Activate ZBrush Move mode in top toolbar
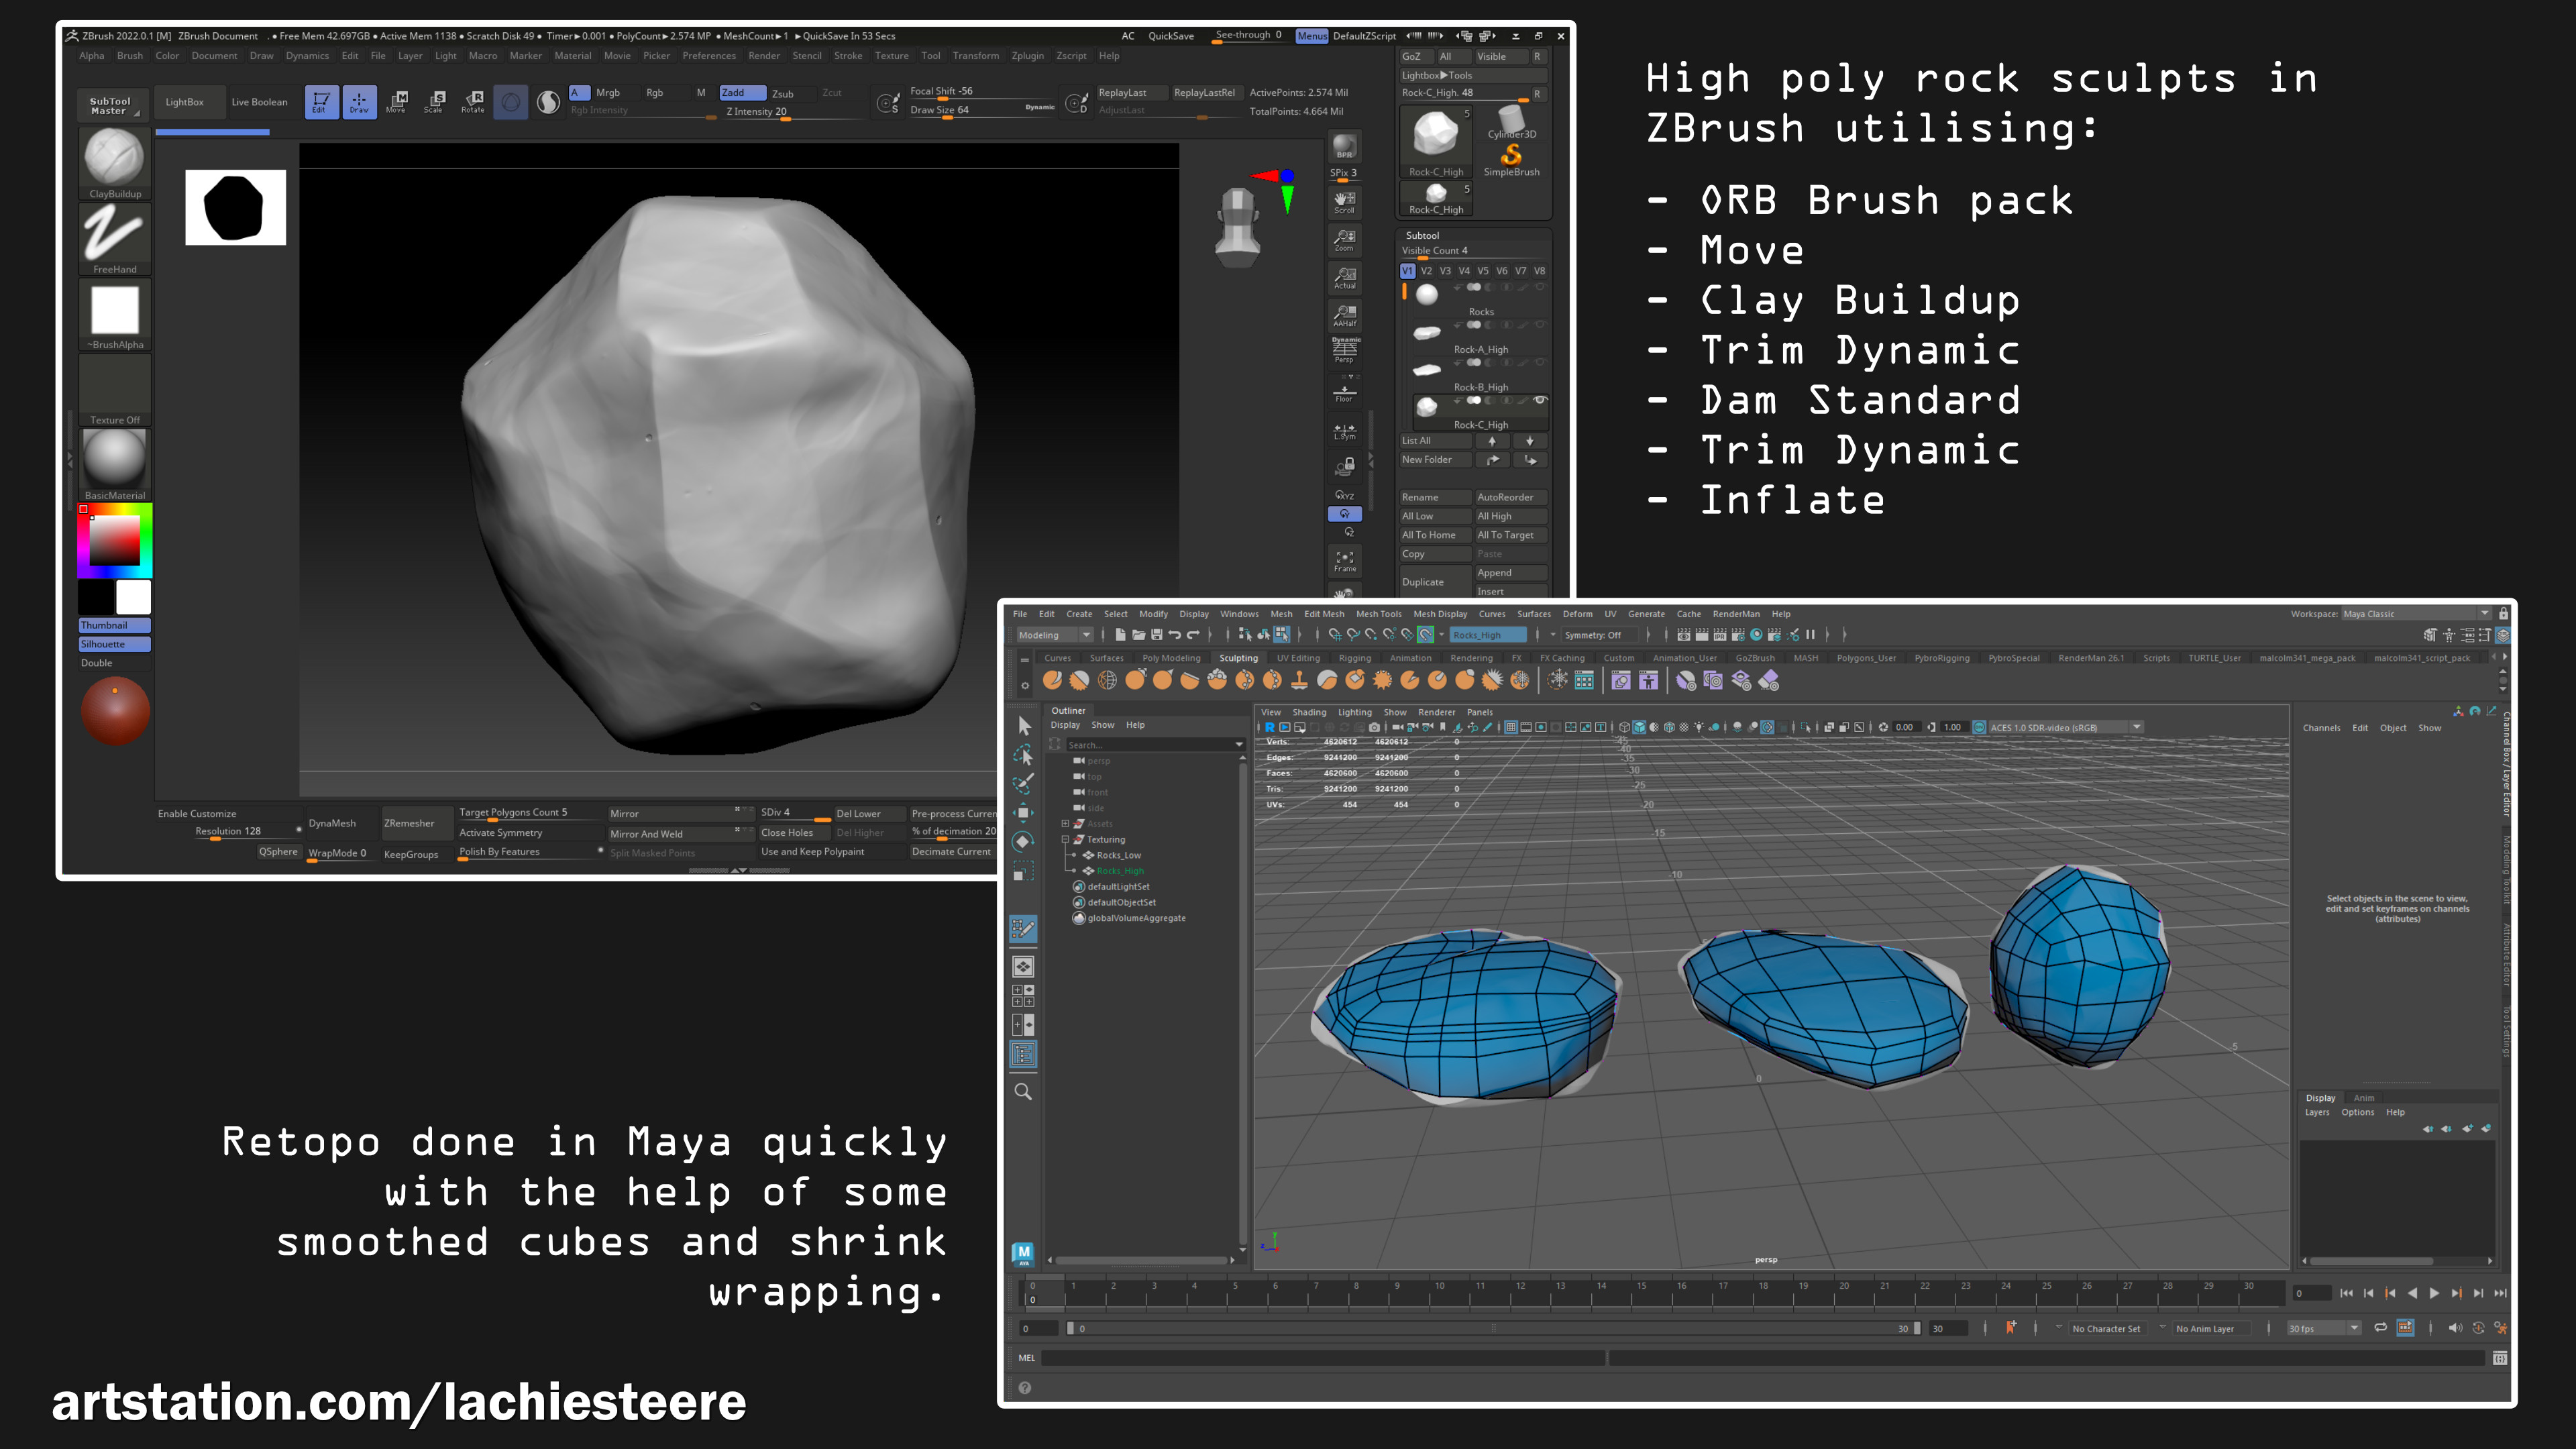 397,101
